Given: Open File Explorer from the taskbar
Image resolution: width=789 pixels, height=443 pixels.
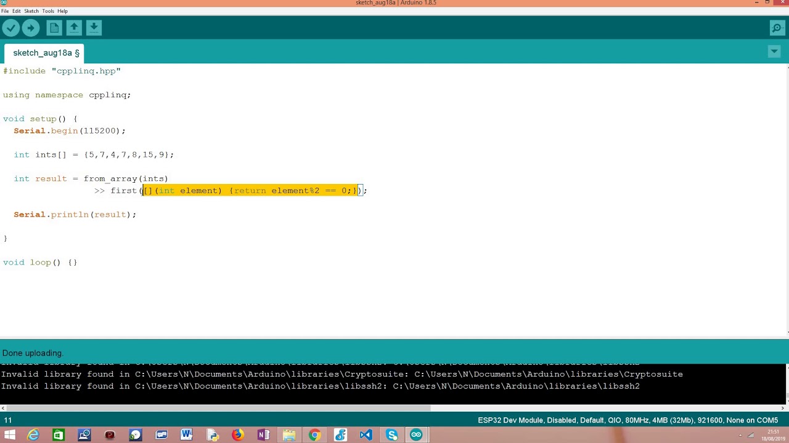Looking at the screenshot, I should click(288, 435).
